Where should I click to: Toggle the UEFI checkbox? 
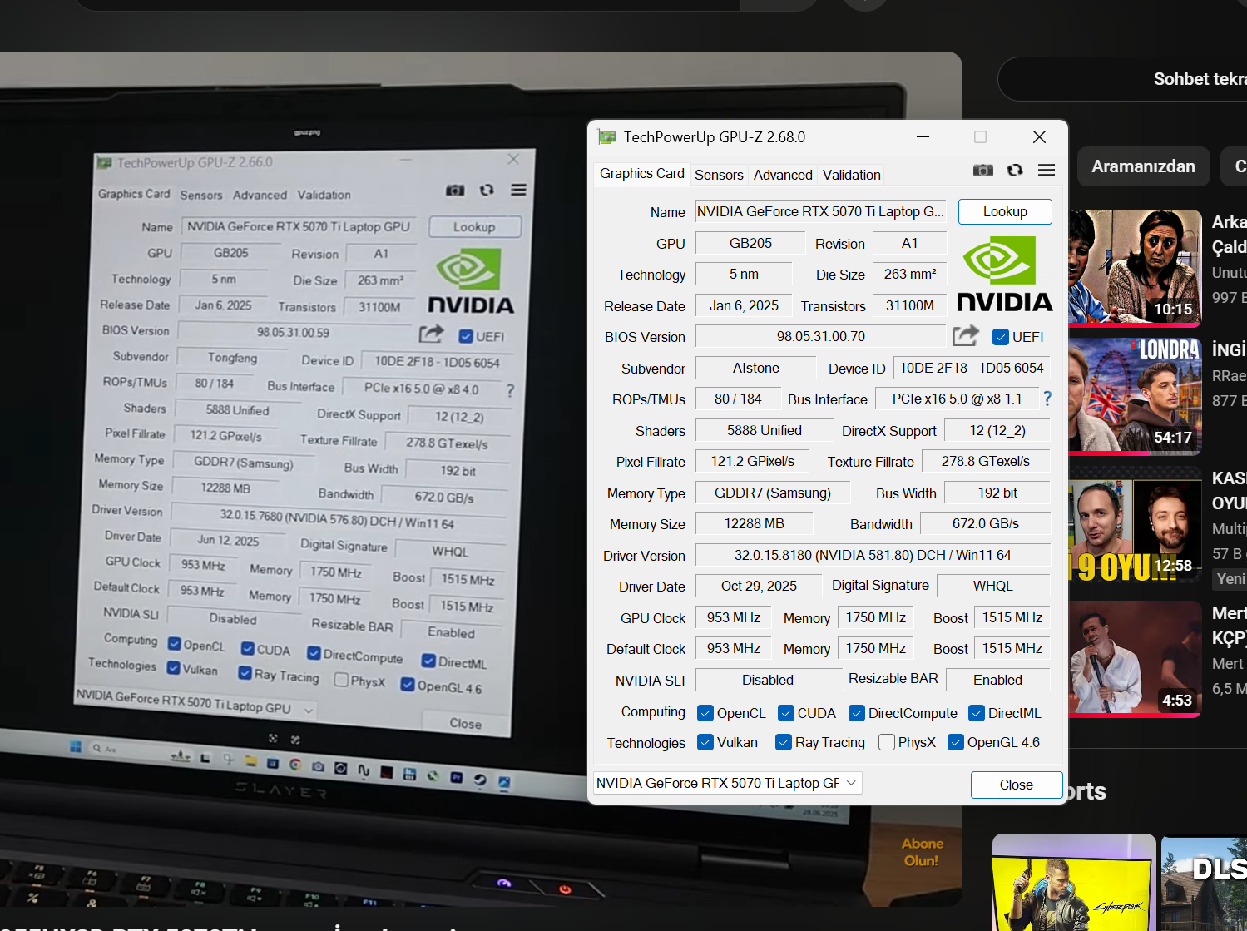(x=1001, y=337)
